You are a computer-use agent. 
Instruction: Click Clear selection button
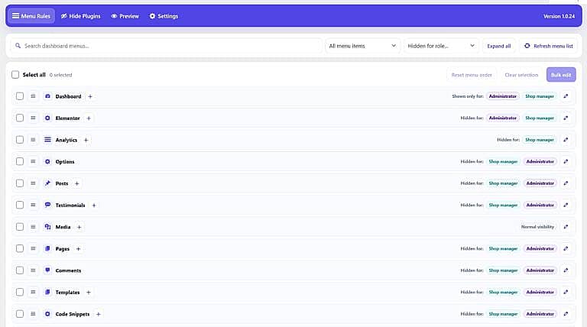click(x=521, y=75)
